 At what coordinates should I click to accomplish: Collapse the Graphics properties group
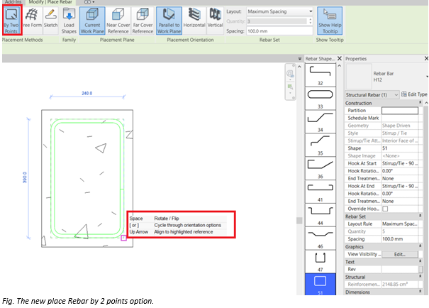point(420,246)
